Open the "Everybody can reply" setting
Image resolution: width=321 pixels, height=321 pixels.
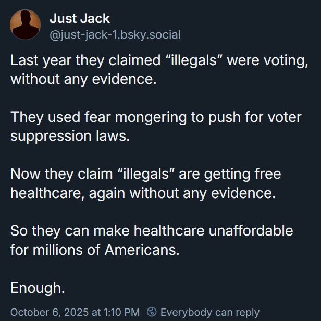(x=209, y=312)
